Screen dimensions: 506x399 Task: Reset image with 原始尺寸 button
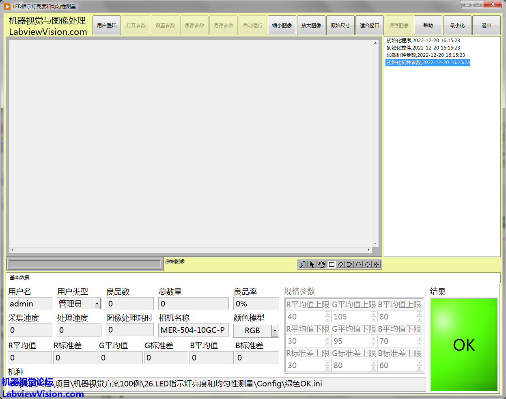pos(340,26)
